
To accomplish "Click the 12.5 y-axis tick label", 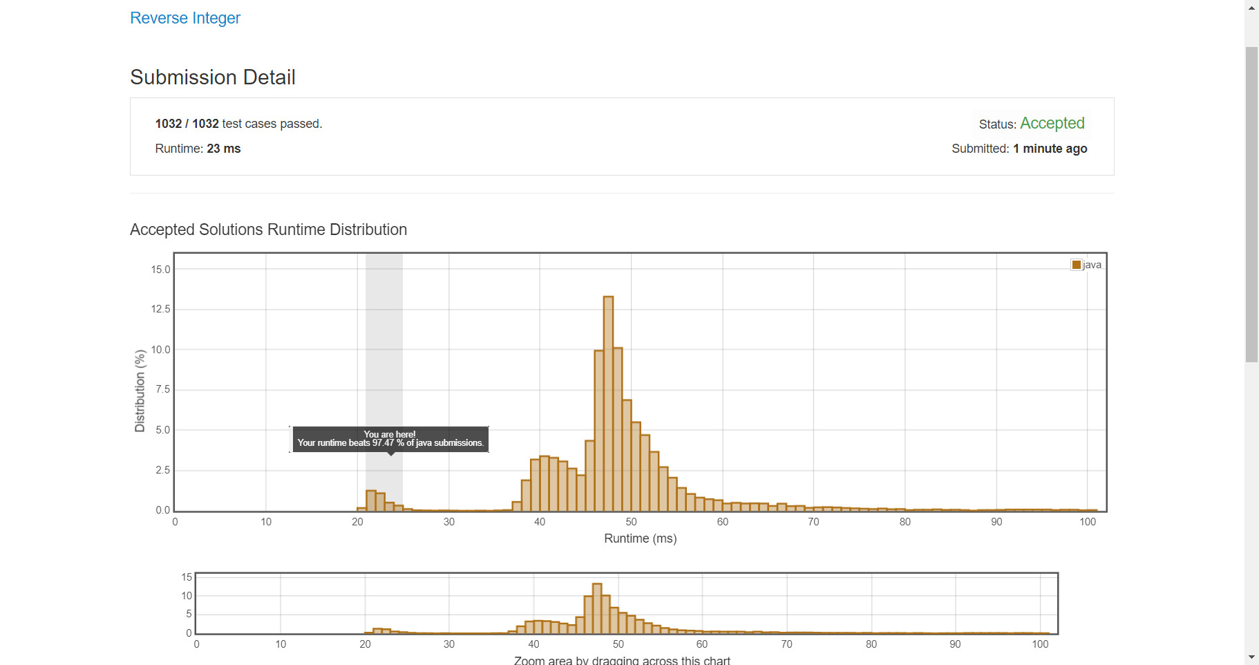I will (x=160, y=309).
